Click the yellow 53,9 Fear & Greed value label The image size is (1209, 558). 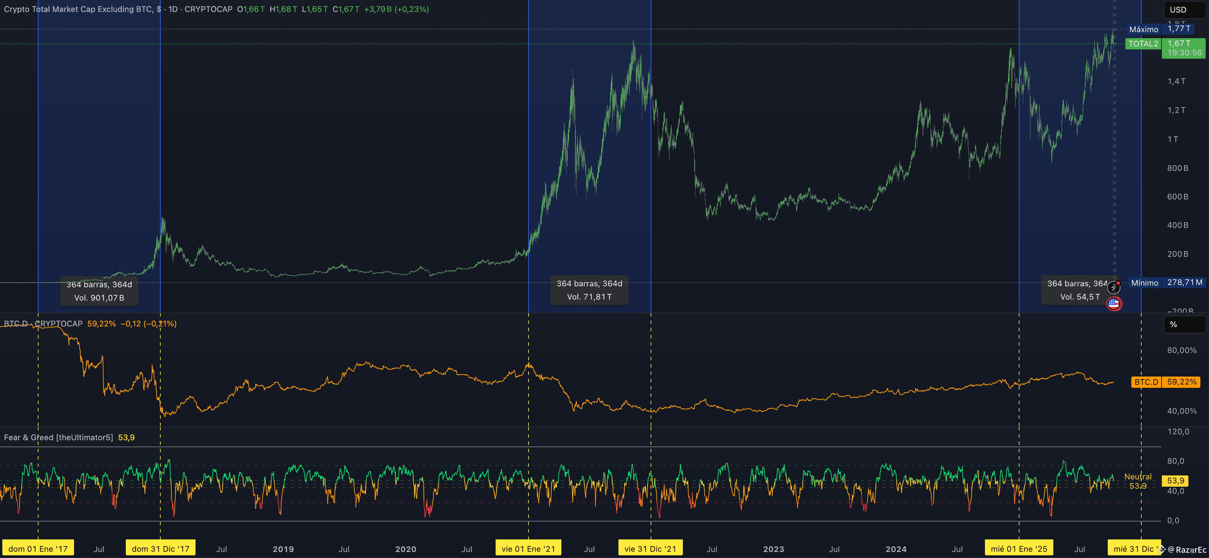click(1175, 481)
